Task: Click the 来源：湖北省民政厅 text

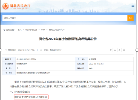Action: (x=53, y=50)
